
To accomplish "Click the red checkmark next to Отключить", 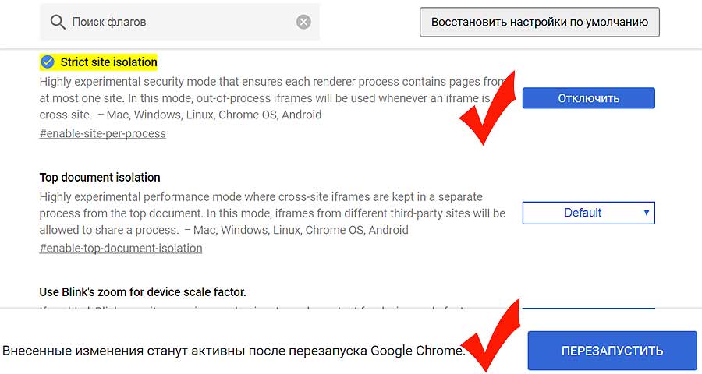I will [488, 108].
